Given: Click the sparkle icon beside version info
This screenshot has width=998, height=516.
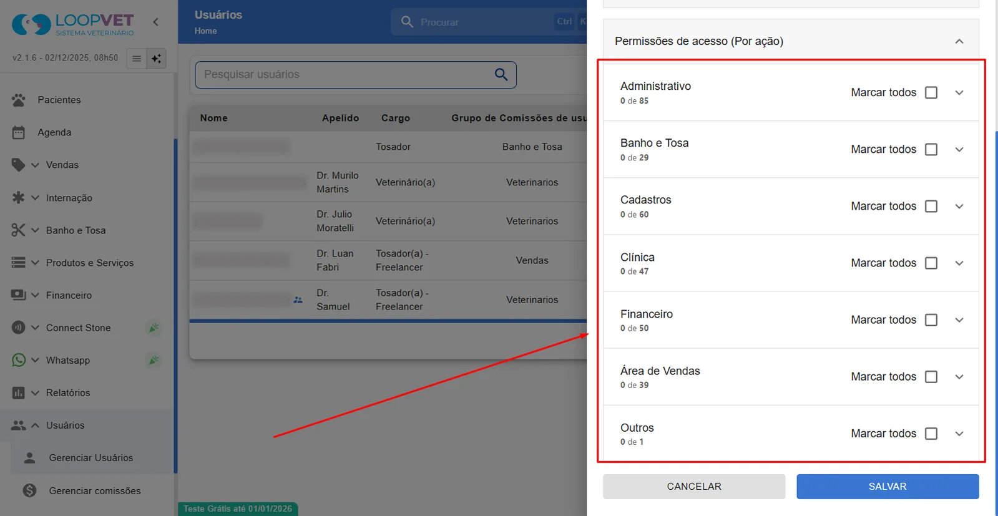Looking at the screenshot, I should pos(156,59).
